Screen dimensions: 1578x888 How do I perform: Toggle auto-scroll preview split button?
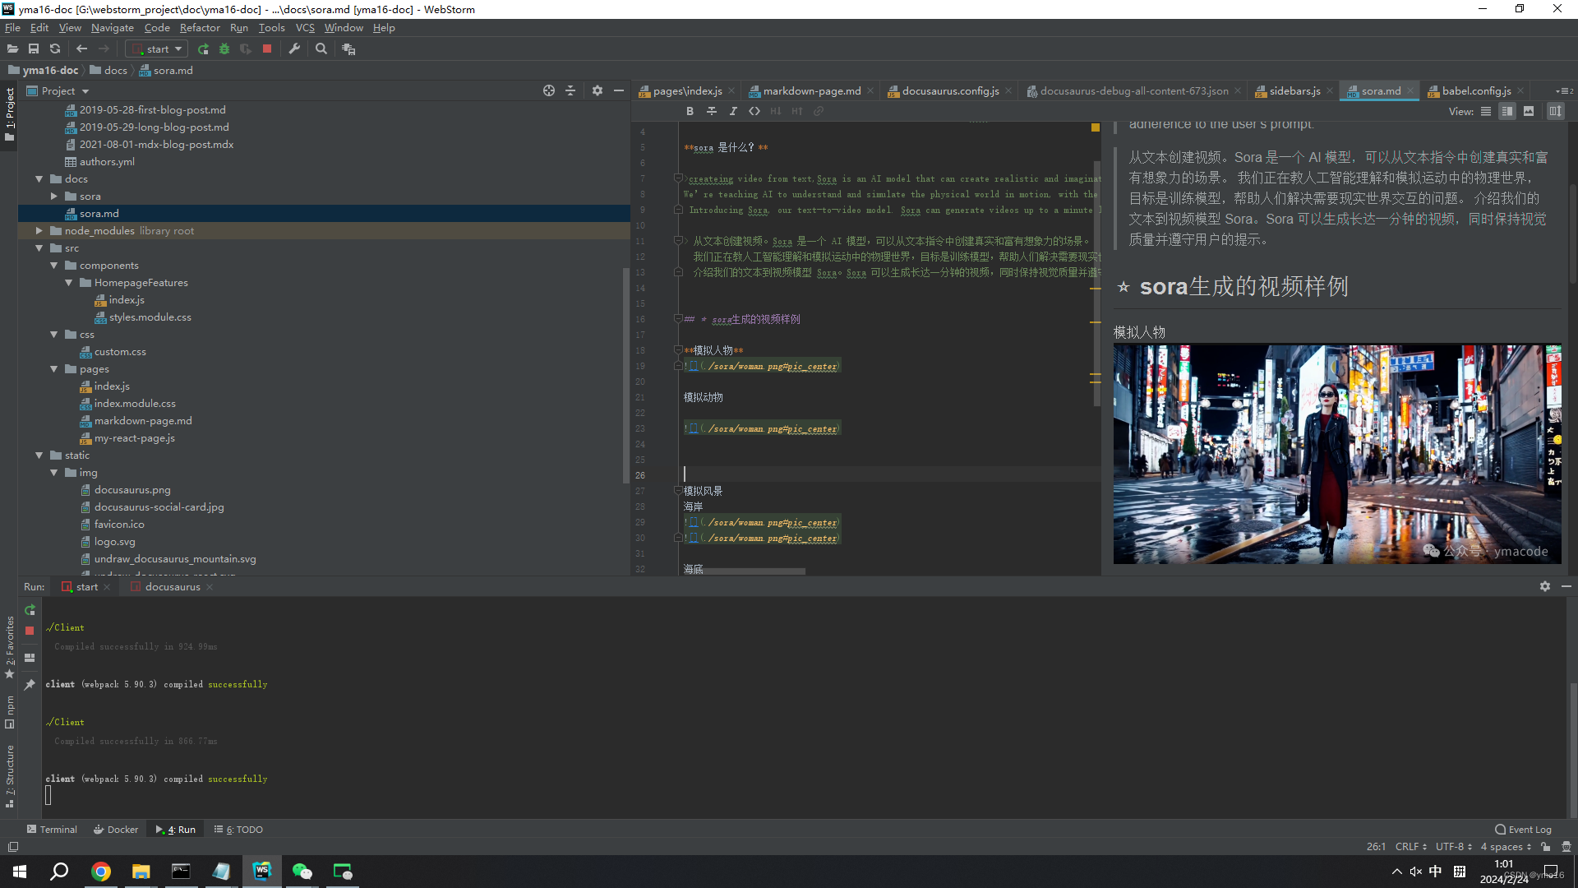[1556, 111]
